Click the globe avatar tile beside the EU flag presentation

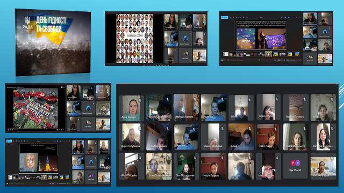tap(325, 32)
